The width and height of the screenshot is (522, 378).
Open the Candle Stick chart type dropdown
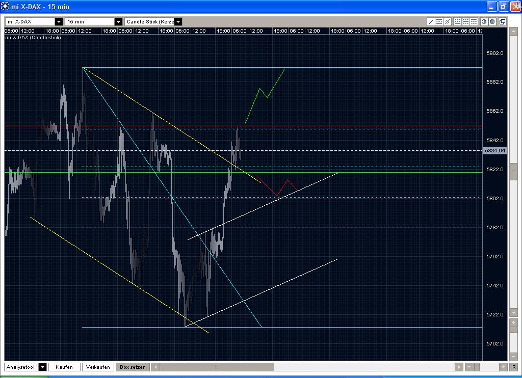coord(178,21)
